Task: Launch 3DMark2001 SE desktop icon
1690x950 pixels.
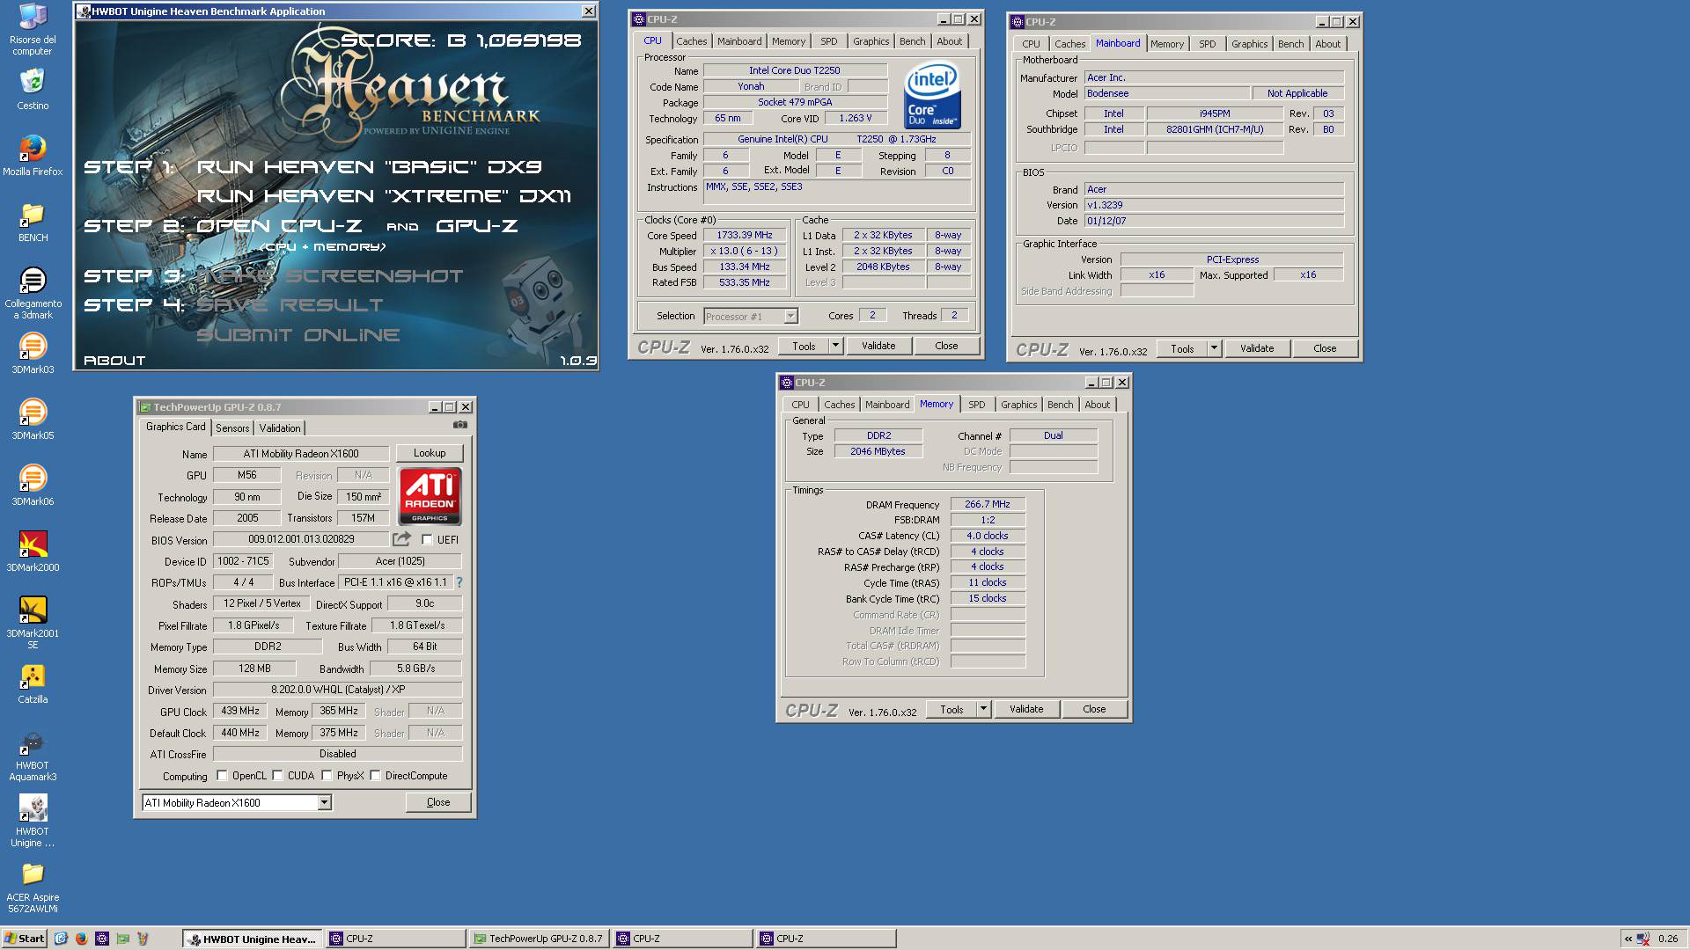Action: pos(33,623)
